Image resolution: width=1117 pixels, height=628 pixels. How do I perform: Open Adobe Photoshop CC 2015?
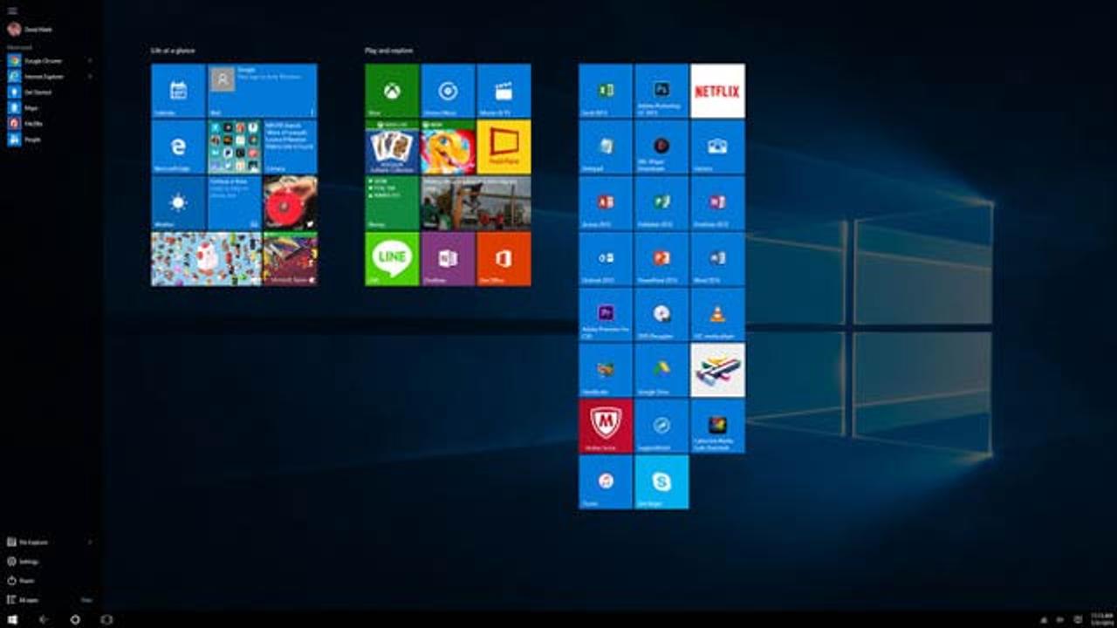click(x=661, y=90)
